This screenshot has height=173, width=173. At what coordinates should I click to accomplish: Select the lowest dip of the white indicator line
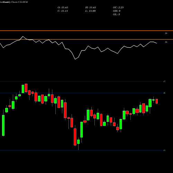pos(75,59)
